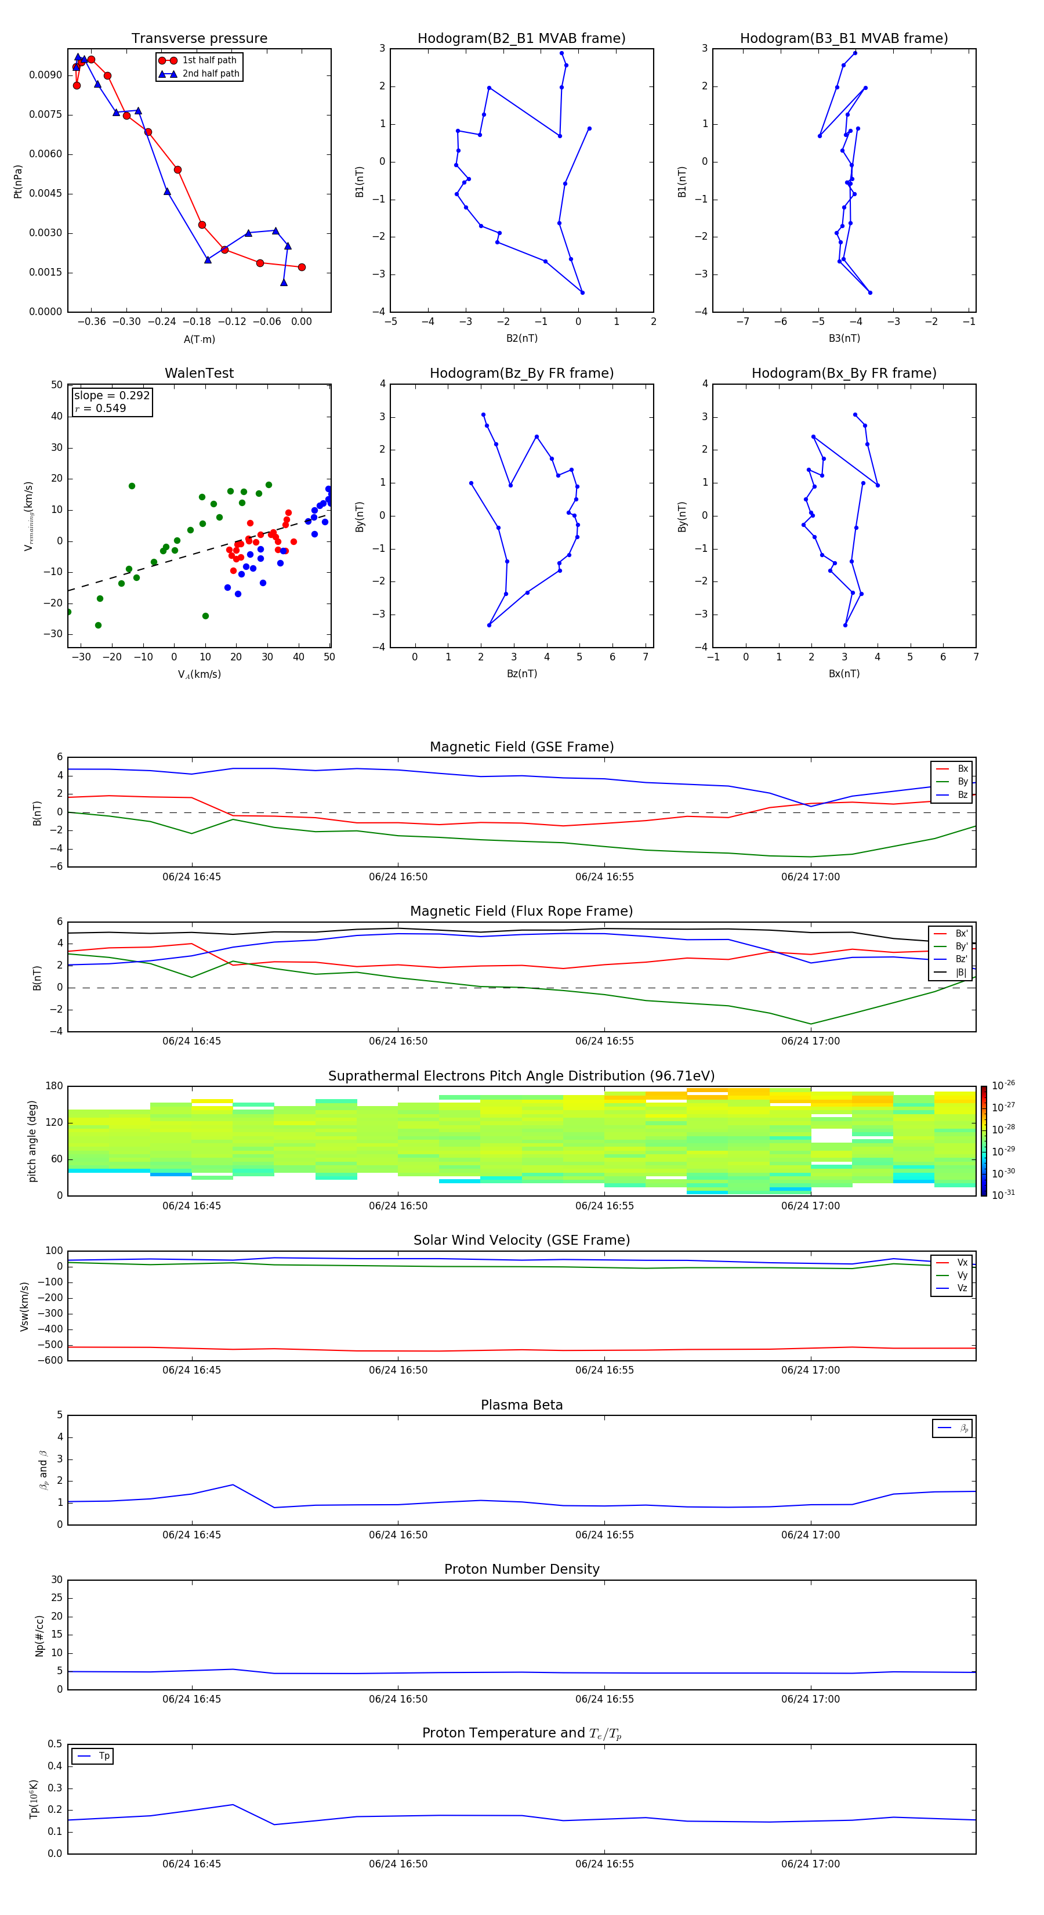Screen dimensions: 1044x1915
Task: Click the Bz' legend entry in Flux Rope Frame
Action: pyautogui.click(x=951, y=960)
